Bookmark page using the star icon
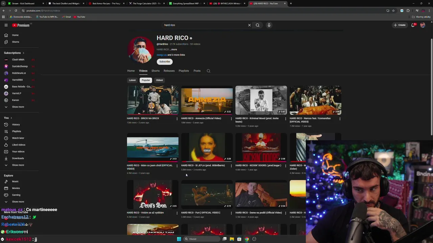Viewport: 433px width, 243px height. point(393,10)
